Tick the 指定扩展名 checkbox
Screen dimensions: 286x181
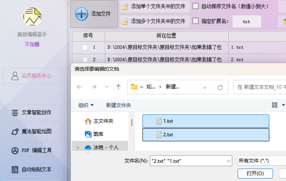pos(195,21)
